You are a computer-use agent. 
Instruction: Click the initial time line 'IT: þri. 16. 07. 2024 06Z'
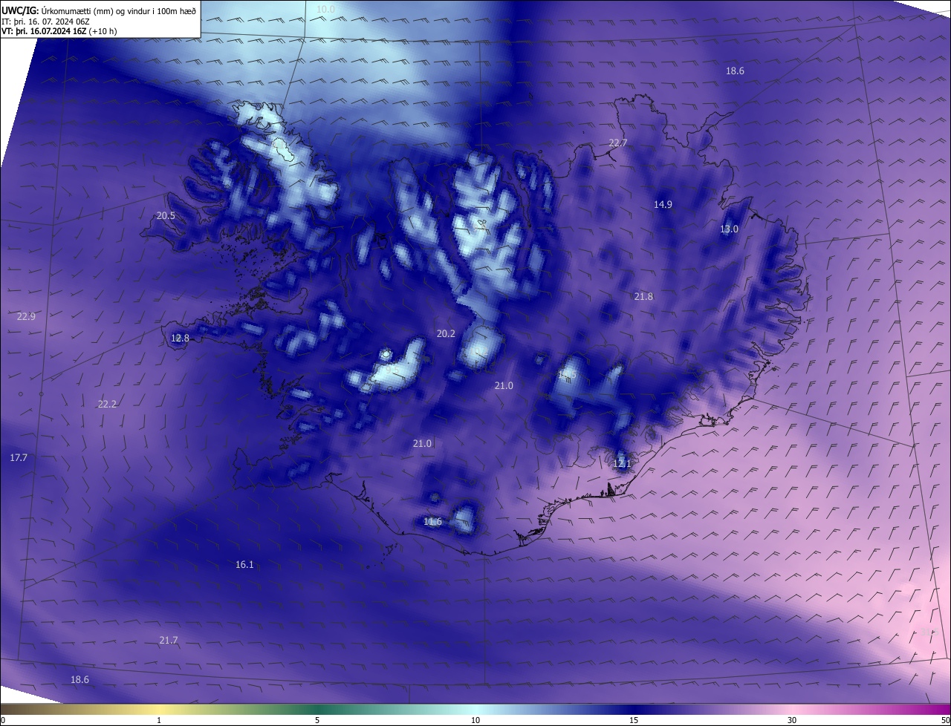click(x=45, y=21)
